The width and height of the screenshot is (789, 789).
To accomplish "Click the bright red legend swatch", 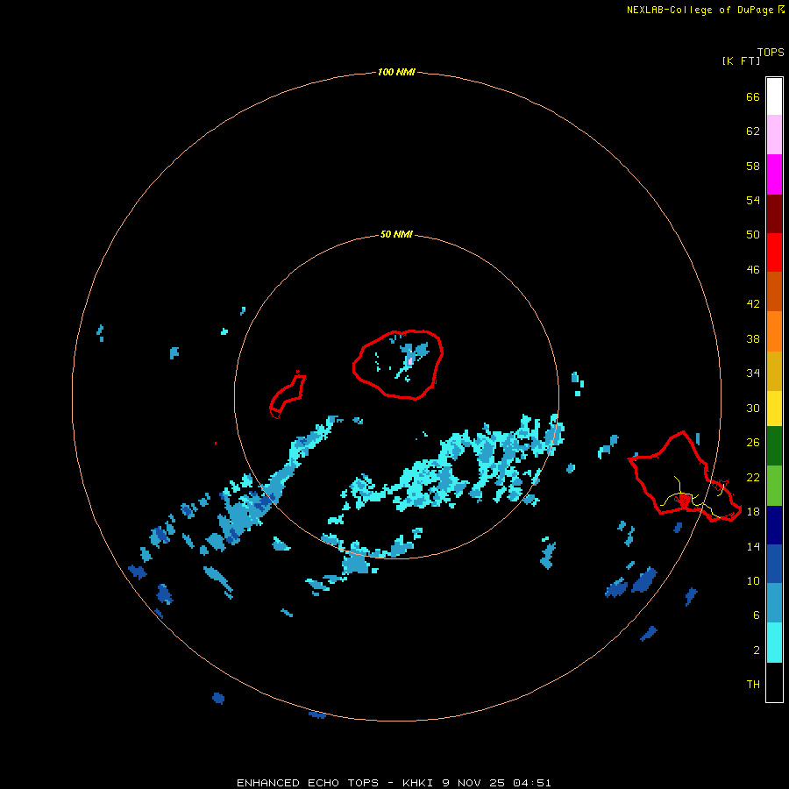I will click(x=774, y=252).
